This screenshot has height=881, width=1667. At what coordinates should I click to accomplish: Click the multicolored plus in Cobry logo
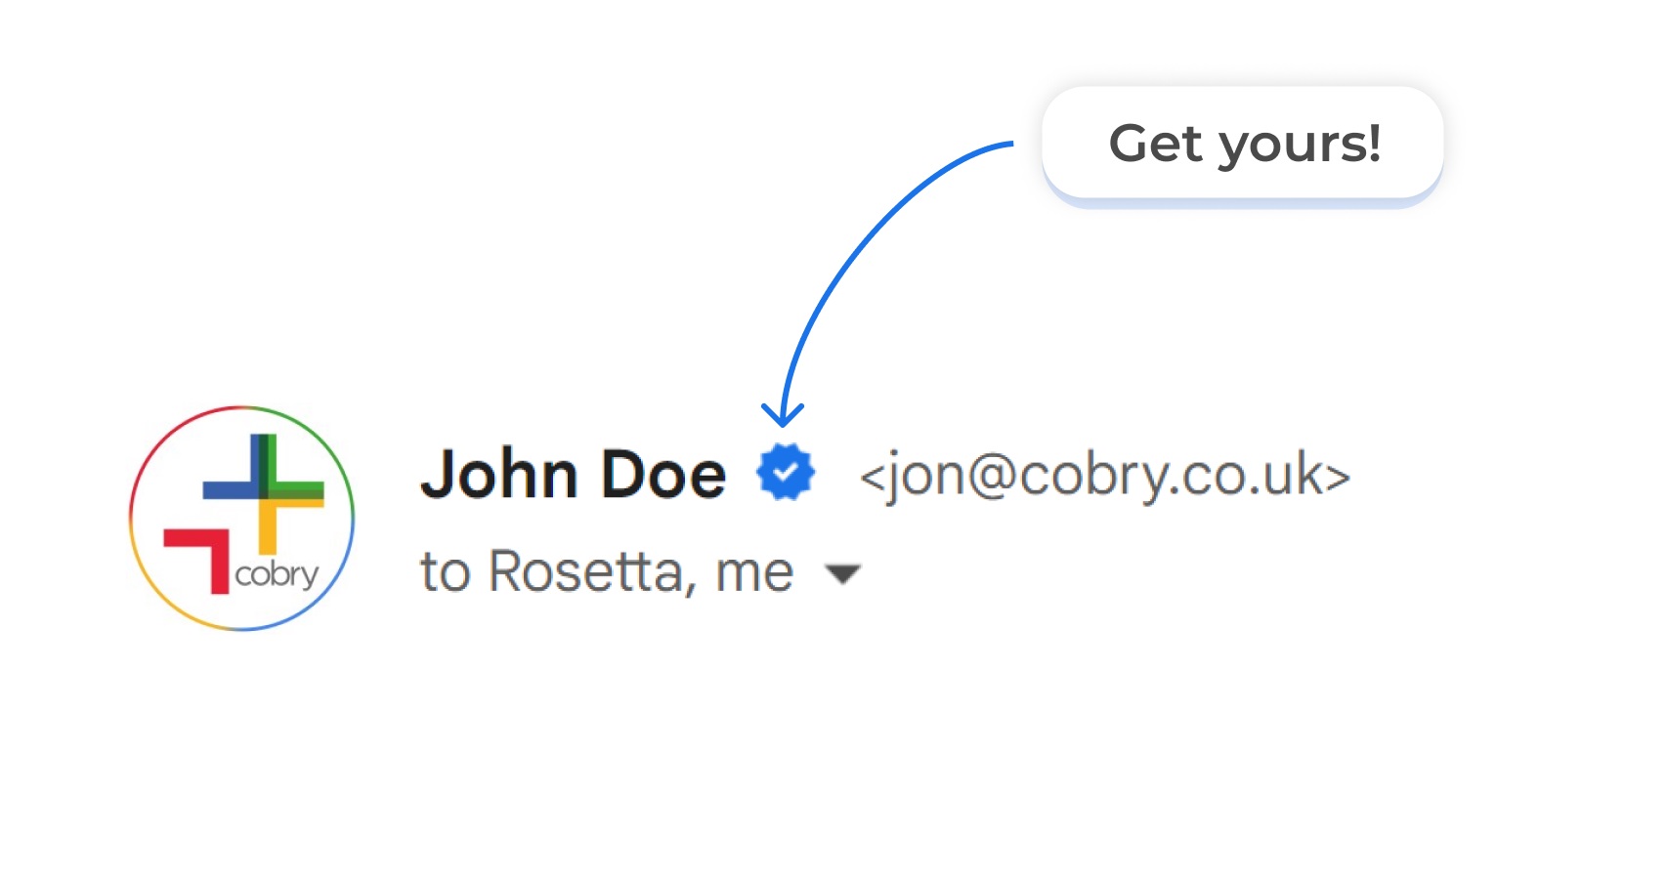(x=264, y=493)
